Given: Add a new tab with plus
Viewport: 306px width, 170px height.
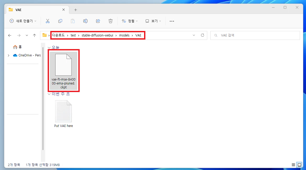Looking at the screenshot, I should pyautogui.click(x=75, y=10).
